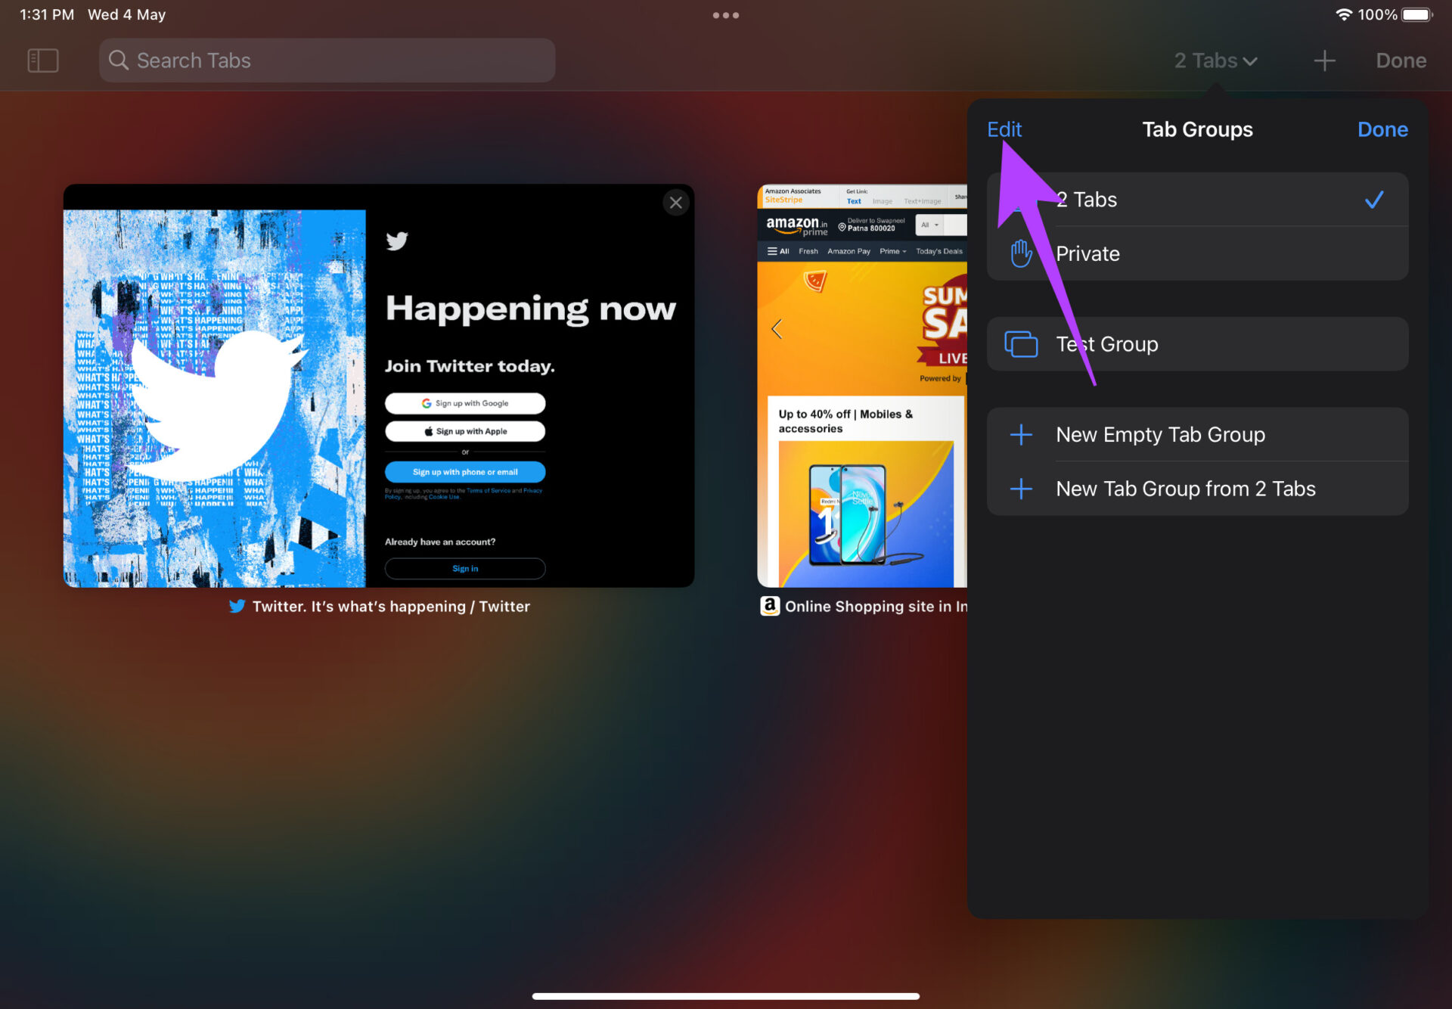Switch to Private tab group
This screenshot has width=1452, height=1009.
pyautogui.click(x=1197, y=253)
